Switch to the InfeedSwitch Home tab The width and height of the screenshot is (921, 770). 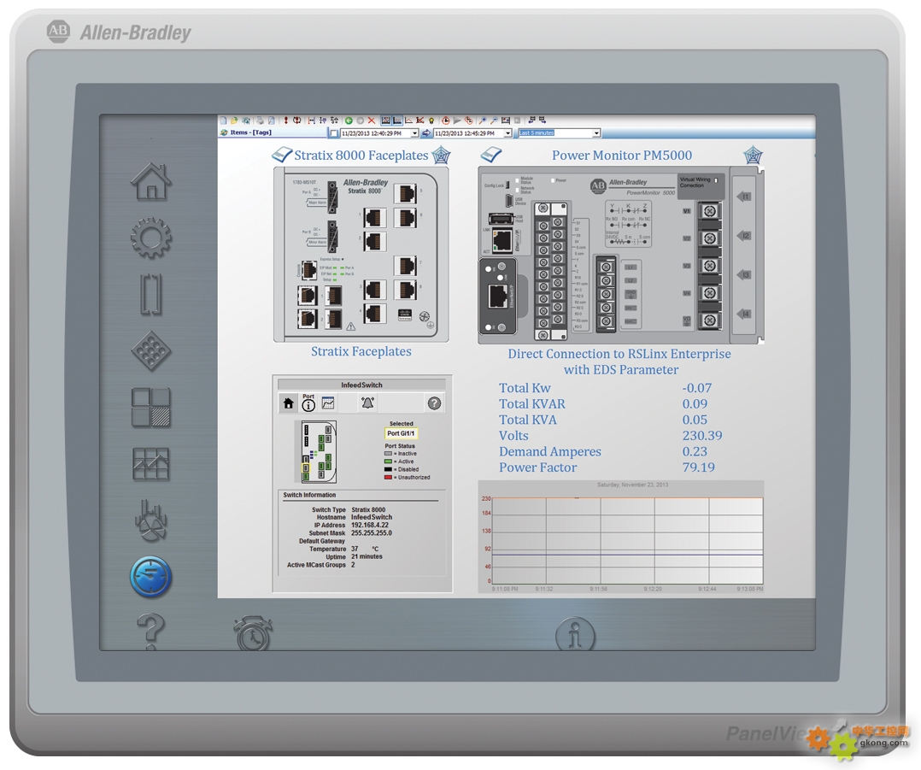[289, 403]
